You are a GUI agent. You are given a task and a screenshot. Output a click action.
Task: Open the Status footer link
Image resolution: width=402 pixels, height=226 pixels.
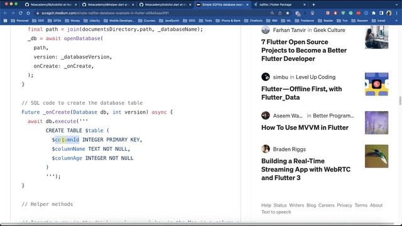point(280,205)
